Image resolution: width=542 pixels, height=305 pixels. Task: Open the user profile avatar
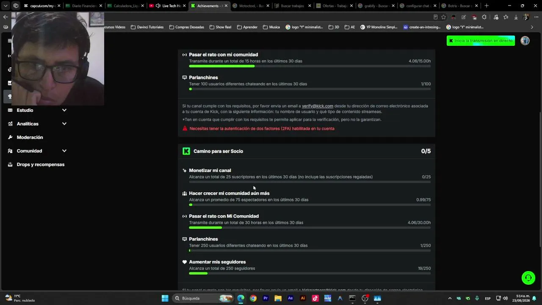[x=525, y=41]
